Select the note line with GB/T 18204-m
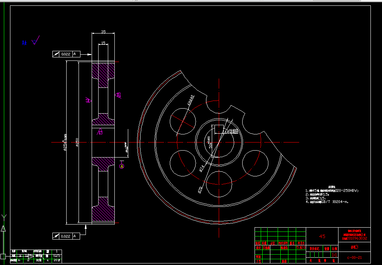The height and width of the screenshot is (265, 382). coord(327,202)
